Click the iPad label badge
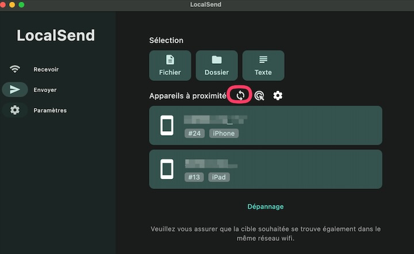Image resolution: width=414 pixels, height=254 pixels. [219, 177]
